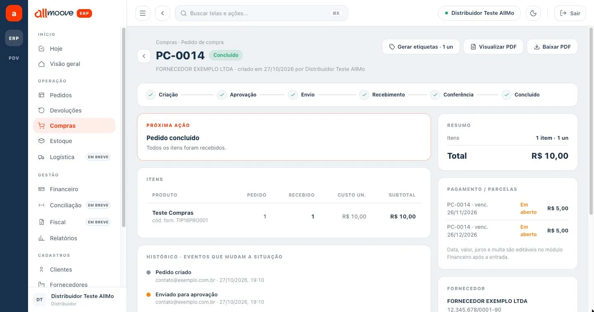Click the Criação step in the progress tracker
The width and height of the screenshot is (594, 312).
tap(162, 95)
